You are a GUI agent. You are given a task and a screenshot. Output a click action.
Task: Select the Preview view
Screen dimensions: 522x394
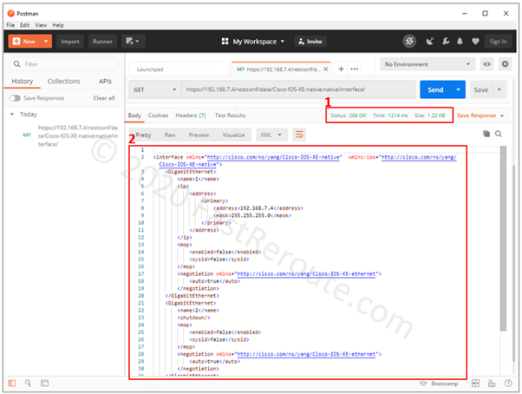coord(199,135)
